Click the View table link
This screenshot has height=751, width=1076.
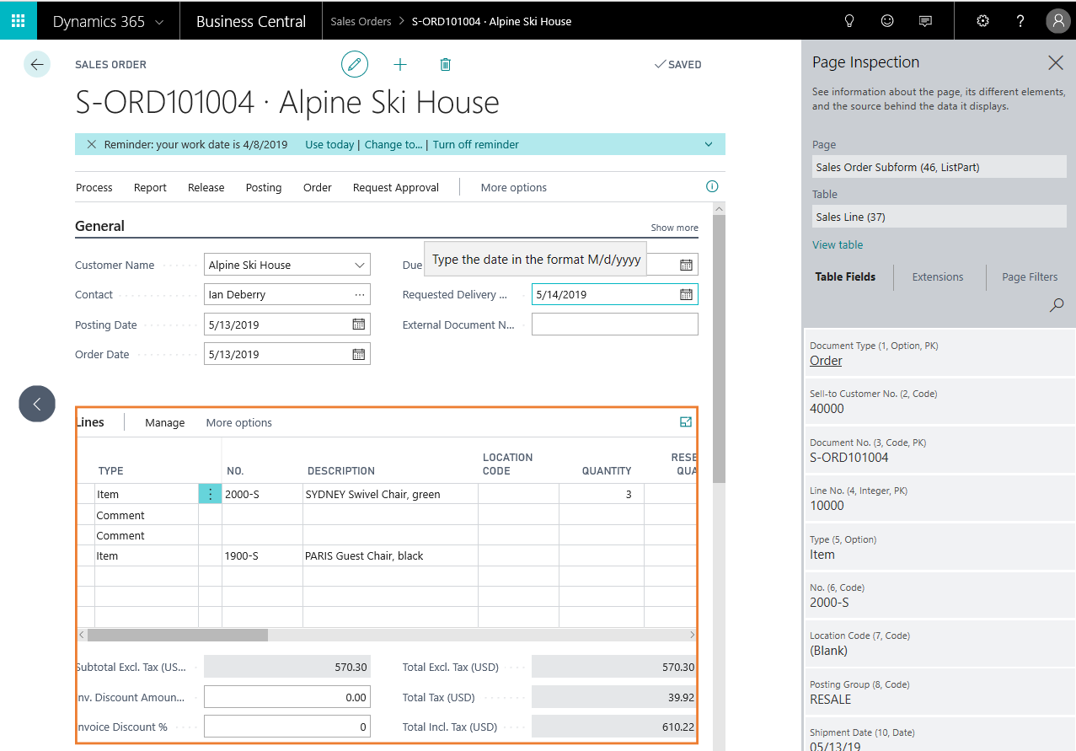tap(837, 245)
